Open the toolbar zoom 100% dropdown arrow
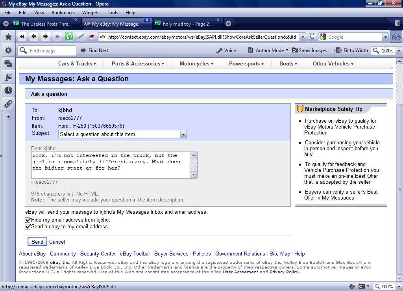Image resolution: width=403 pixels, height=291 pixels. click(x=399, y=51)
